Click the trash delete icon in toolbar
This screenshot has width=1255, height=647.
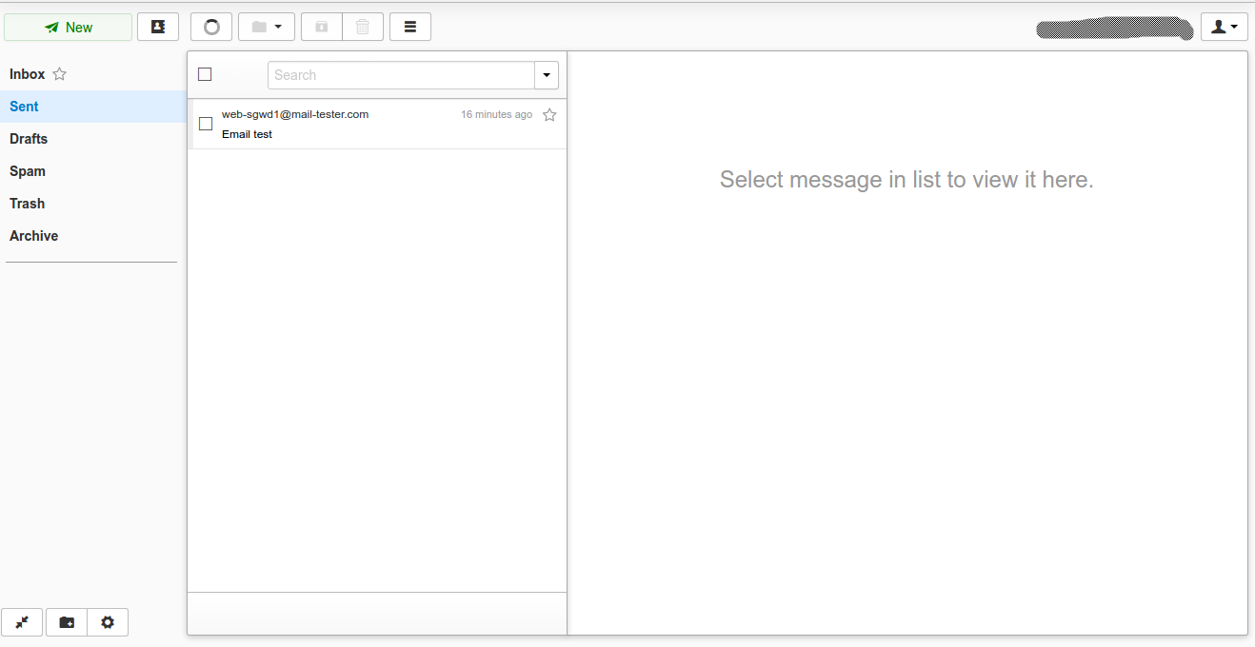363,27
